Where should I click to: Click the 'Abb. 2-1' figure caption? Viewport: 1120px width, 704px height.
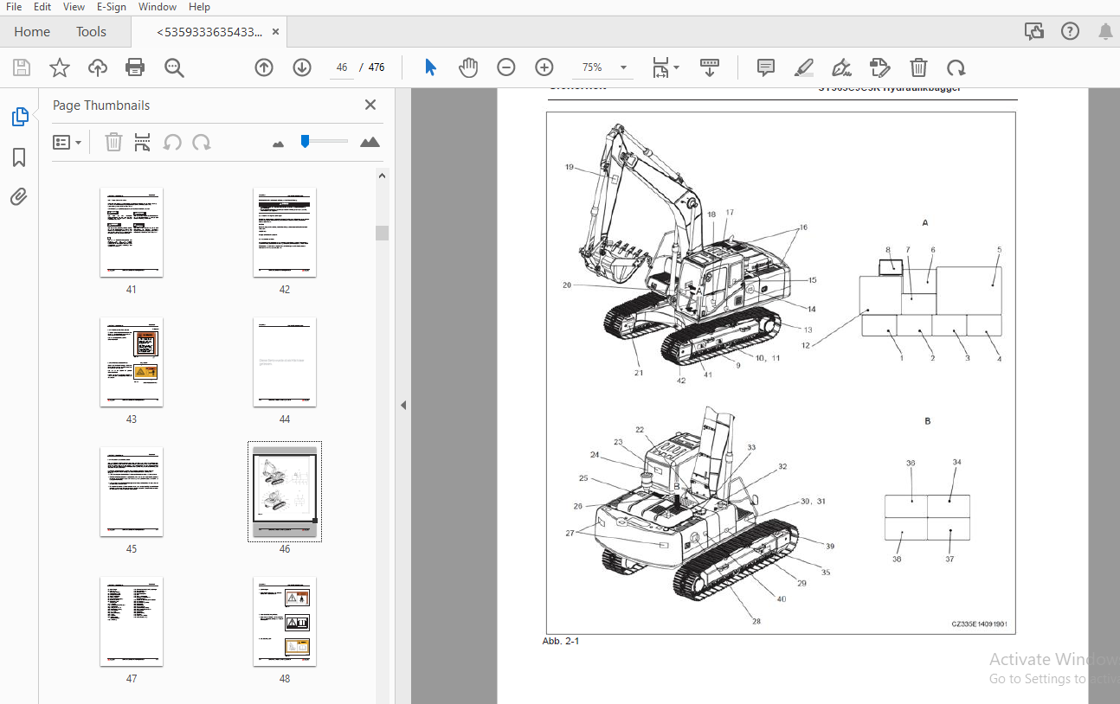(560, 642)
